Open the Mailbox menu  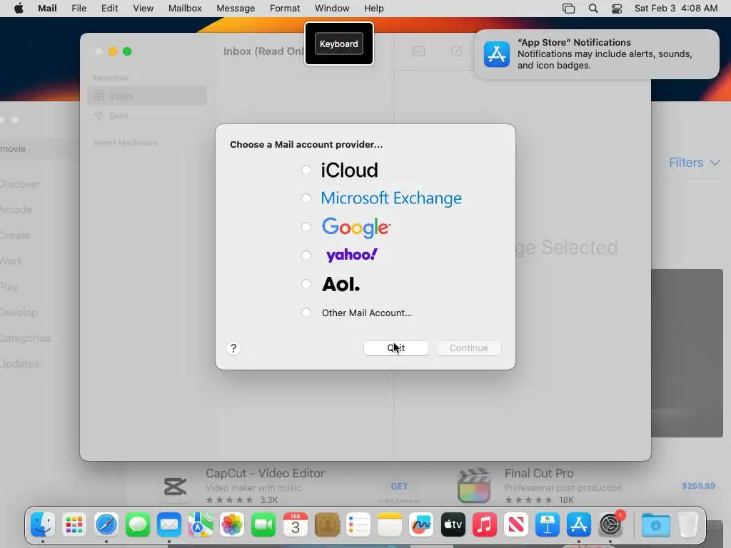pyautogui.click(x=185, y=9)
